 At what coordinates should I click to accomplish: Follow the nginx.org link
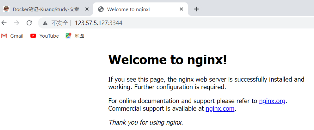coord(272,101)
